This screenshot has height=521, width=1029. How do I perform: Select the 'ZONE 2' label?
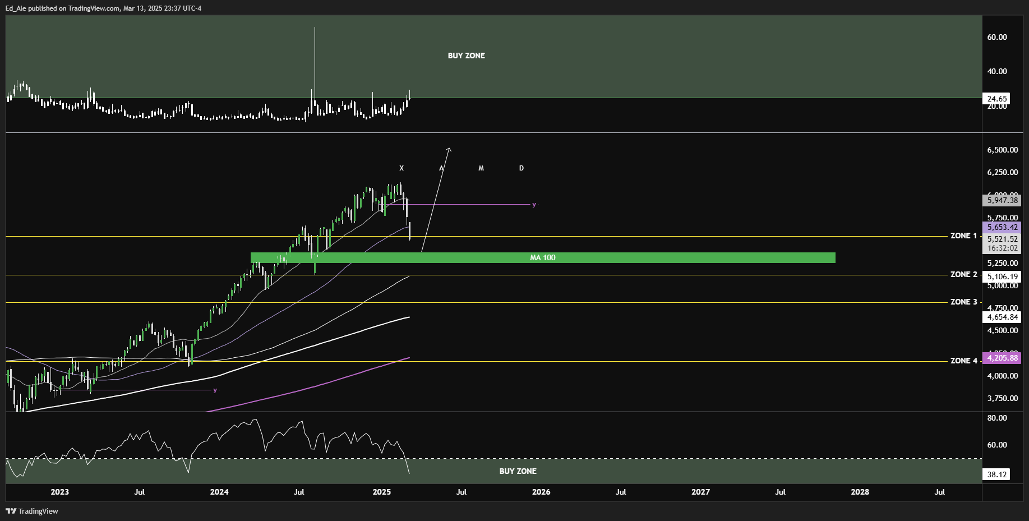coord(963,274)
